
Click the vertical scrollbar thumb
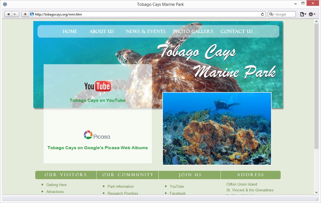pyautogui.click(x=316, y=86)
